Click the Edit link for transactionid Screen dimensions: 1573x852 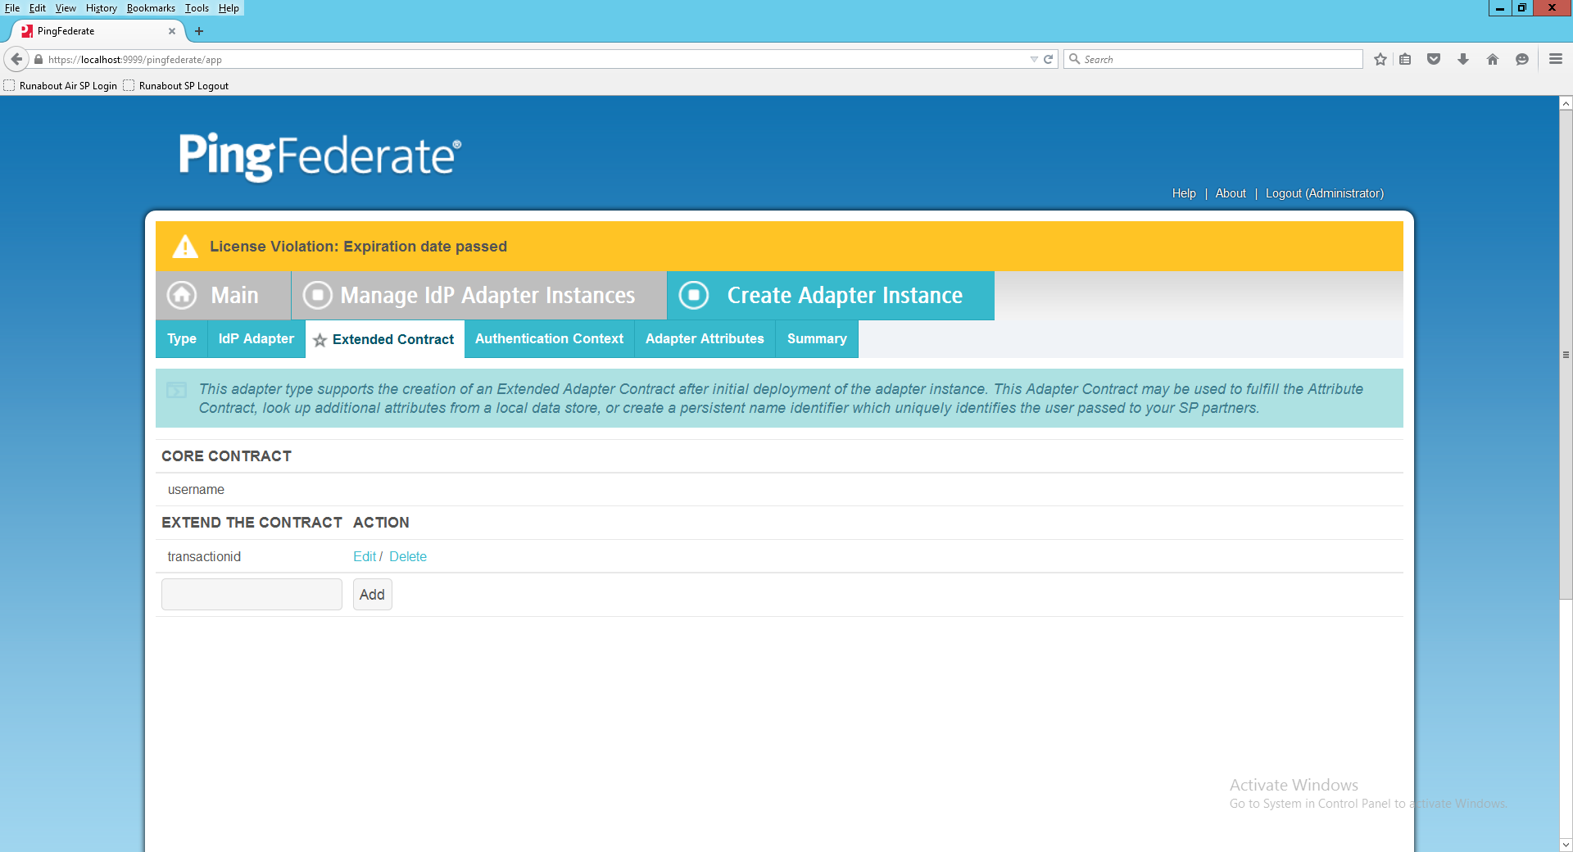tap(365, 556)
